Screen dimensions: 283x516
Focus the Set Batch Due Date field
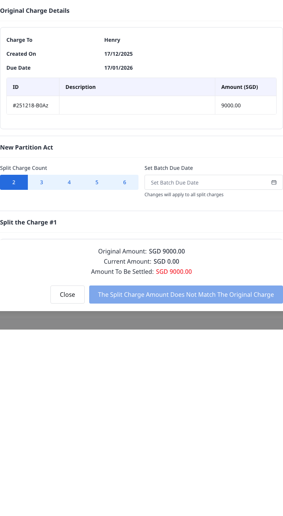click(214, 182)
